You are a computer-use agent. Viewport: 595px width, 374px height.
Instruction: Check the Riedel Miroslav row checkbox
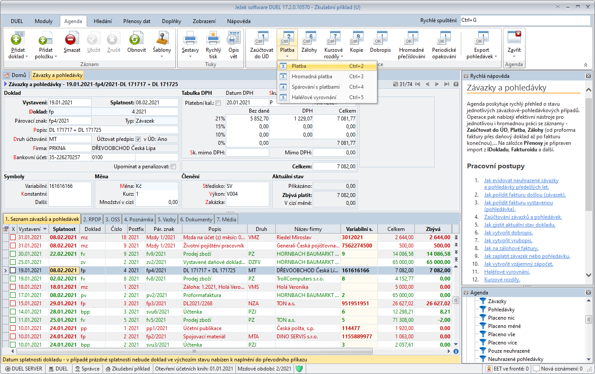pos(13,237)
